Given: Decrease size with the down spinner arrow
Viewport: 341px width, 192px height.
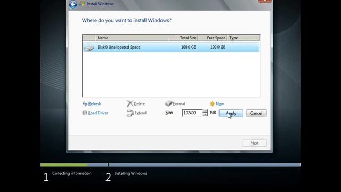Looking at the screenshot, I should tap(205, 115).
